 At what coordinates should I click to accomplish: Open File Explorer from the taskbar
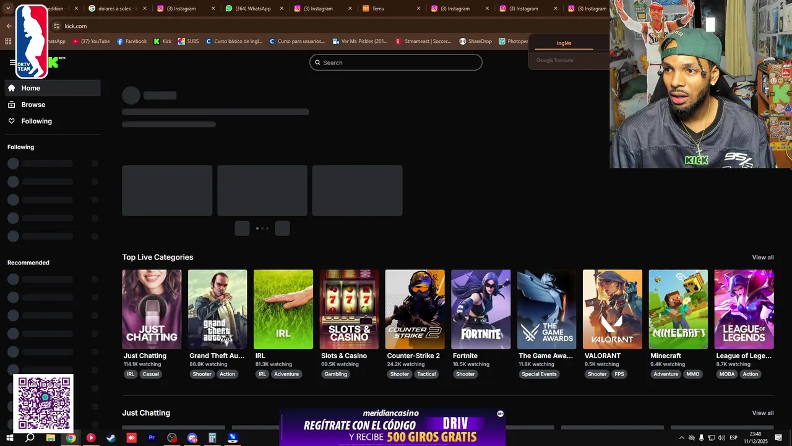(51, 438)
